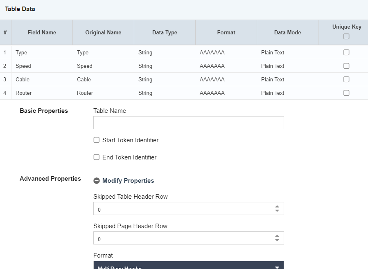
Task: Check Unique Key header checkbox
Action: click(346, 36)
